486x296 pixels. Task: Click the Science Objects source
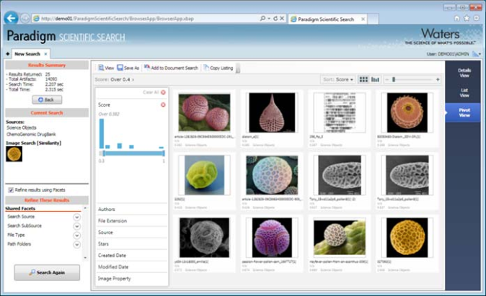(22, 127)
